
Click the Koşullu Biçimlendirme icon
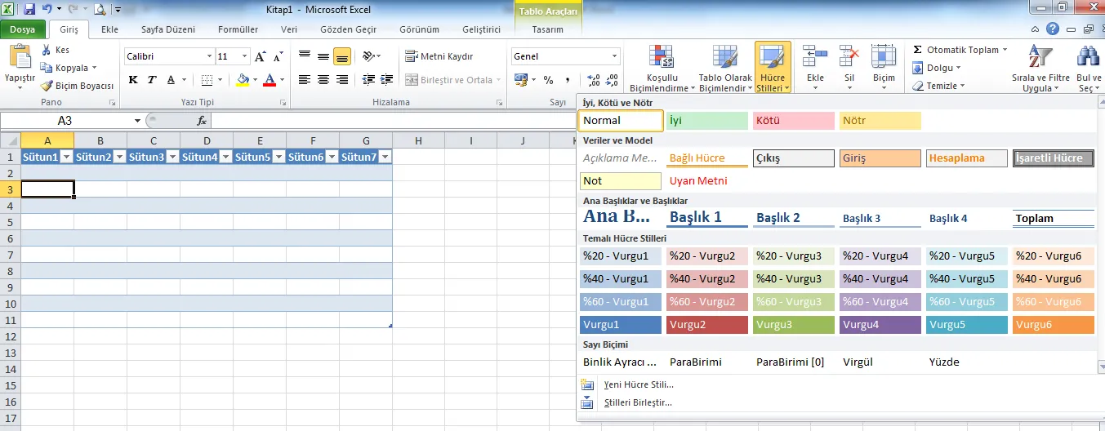660,56
